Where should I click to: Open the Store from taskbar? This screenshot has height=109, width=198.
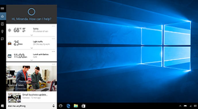coord(83,106)
